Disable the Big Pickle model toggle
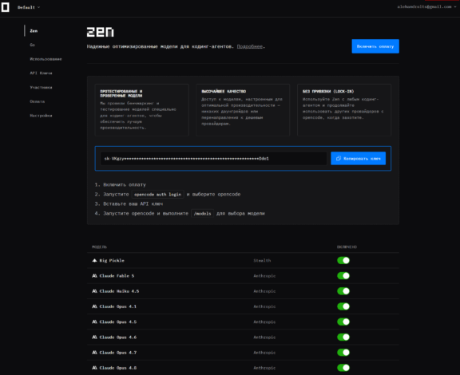Screen dimensions: 460x375 pos(343,260)
